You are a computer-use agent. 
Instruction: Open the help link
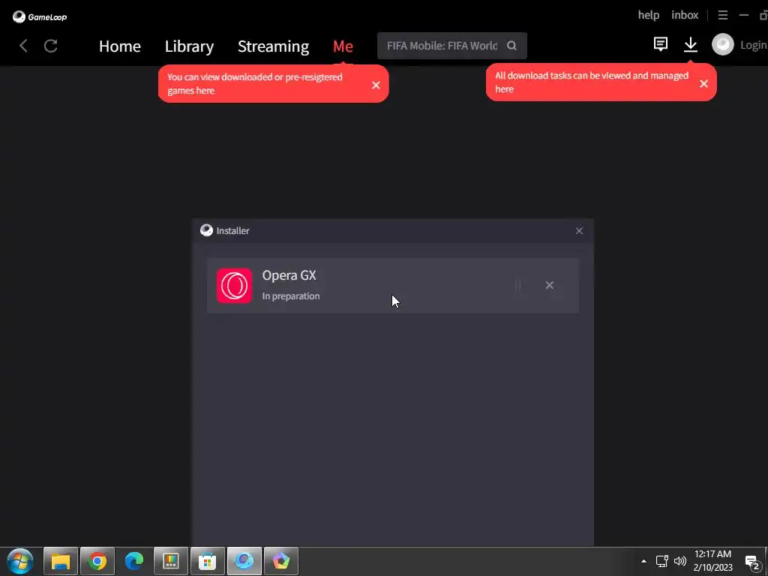click(x=649, y=15)
